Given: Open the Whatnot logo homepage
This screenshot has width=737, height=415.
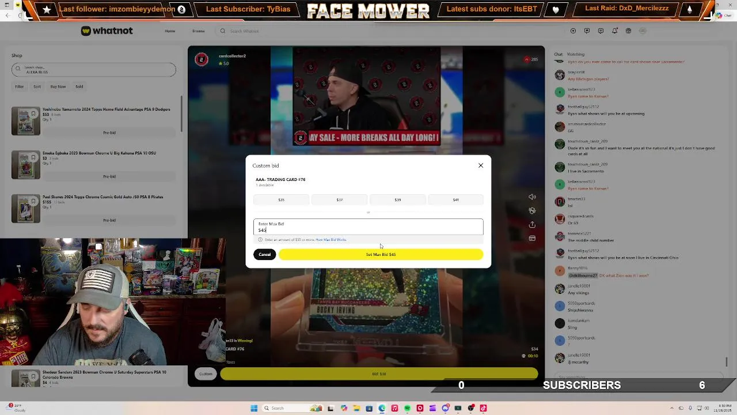Looking at the screenshot, I should coord(107,31).
